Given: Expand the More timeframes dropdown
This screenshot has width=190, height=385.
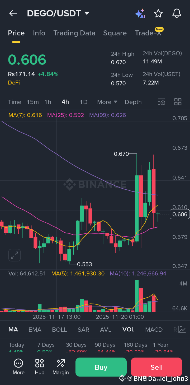Looking at the screenshot, I should [x=107, y=102].
